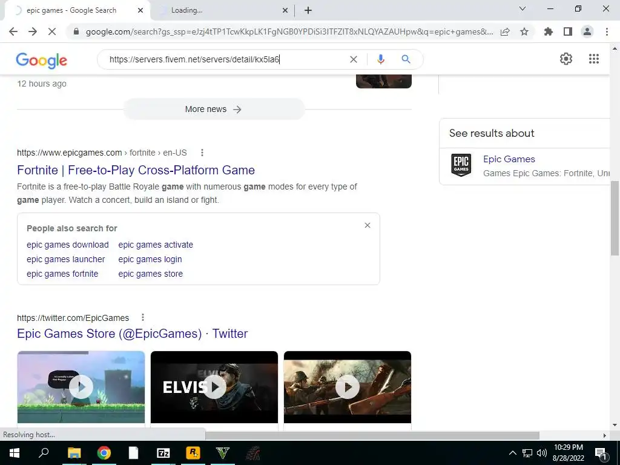Open options for the twitter.com/EpicGames result

pyautogui.click(x=143, y=317)
